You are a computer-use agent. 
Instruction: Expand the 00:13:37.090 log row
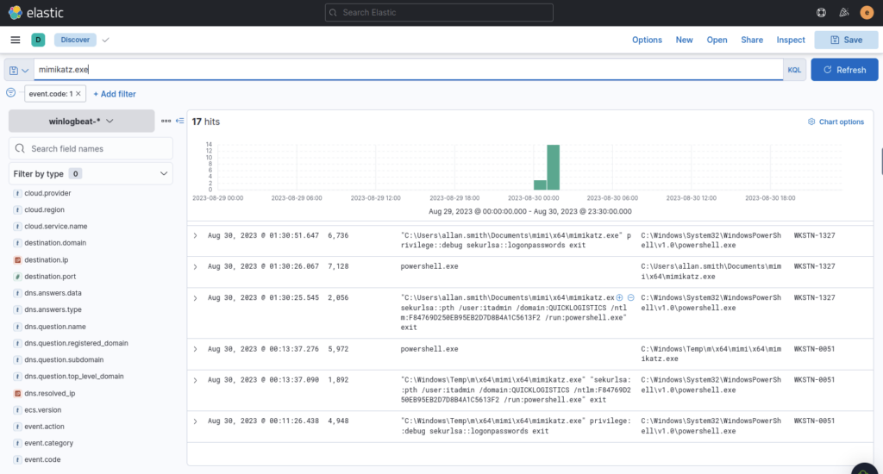click(x=196, y=381)
